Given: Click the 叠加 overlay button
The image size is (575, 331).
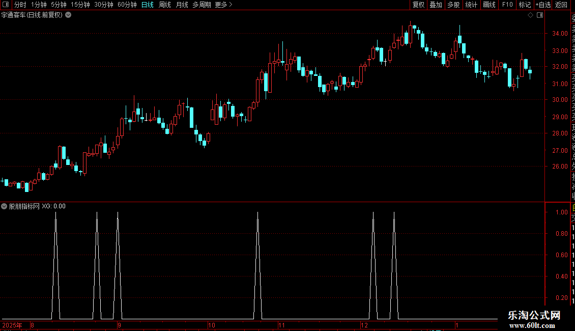Looking at the screenshot, I should click(436, 5).
